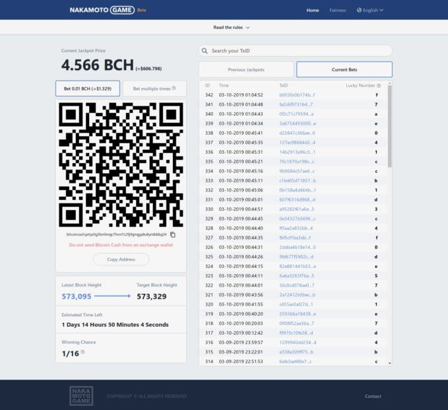Click the info icon next to Lucky Number
Viewport: 448px width, 410px height.
pyautogui.click(x=379, y=86)
